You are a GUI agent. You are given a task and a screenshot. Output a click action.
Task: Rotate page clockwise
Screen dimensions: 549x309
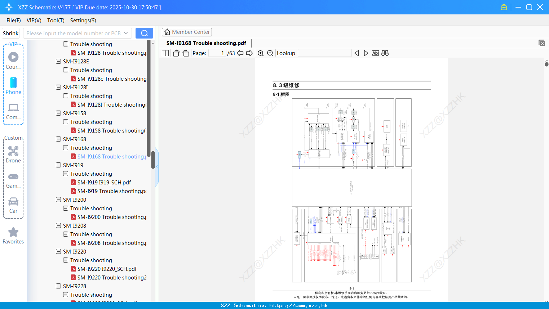click(x=186, y=53)
